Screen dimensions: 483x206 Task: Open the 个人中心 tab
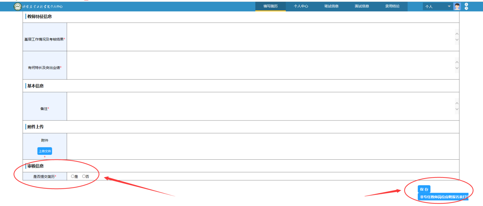301,6
